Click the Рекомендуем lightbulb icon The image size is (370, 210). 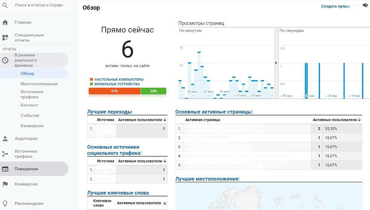[x=5, y=203]
